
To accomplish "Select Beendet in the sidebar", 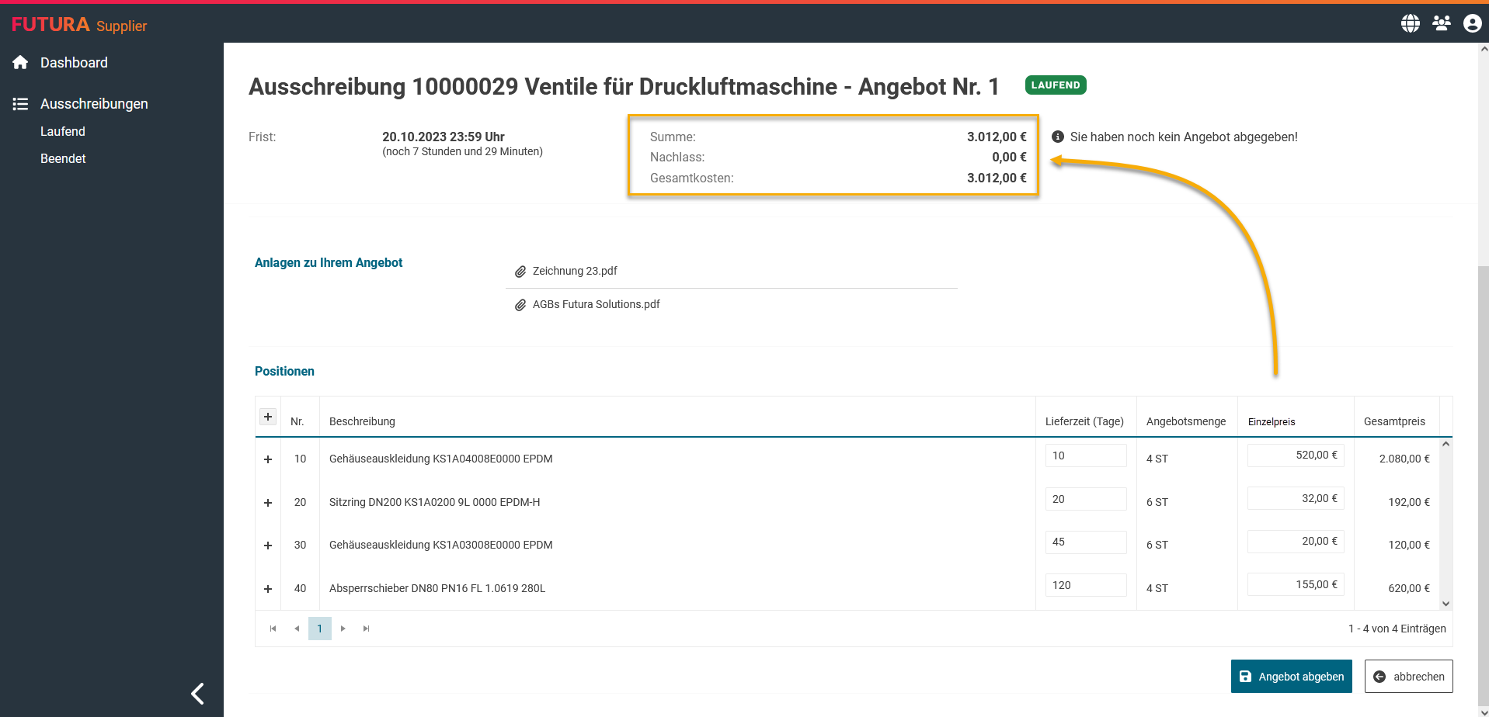I will click(x=63, y=158).
